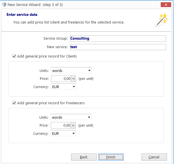The width and height of the screenshot is (174, 164).
Task: Uncheck Add general price record for Freelancers
Action: pyautogui.click(x=14, y=103)
